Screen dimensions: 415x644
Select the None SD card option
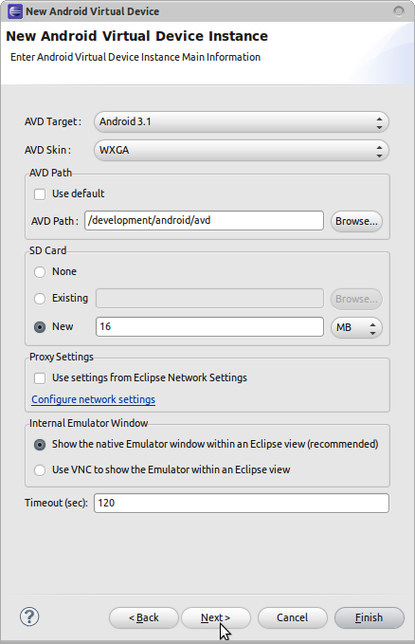[x=40, y=272]
